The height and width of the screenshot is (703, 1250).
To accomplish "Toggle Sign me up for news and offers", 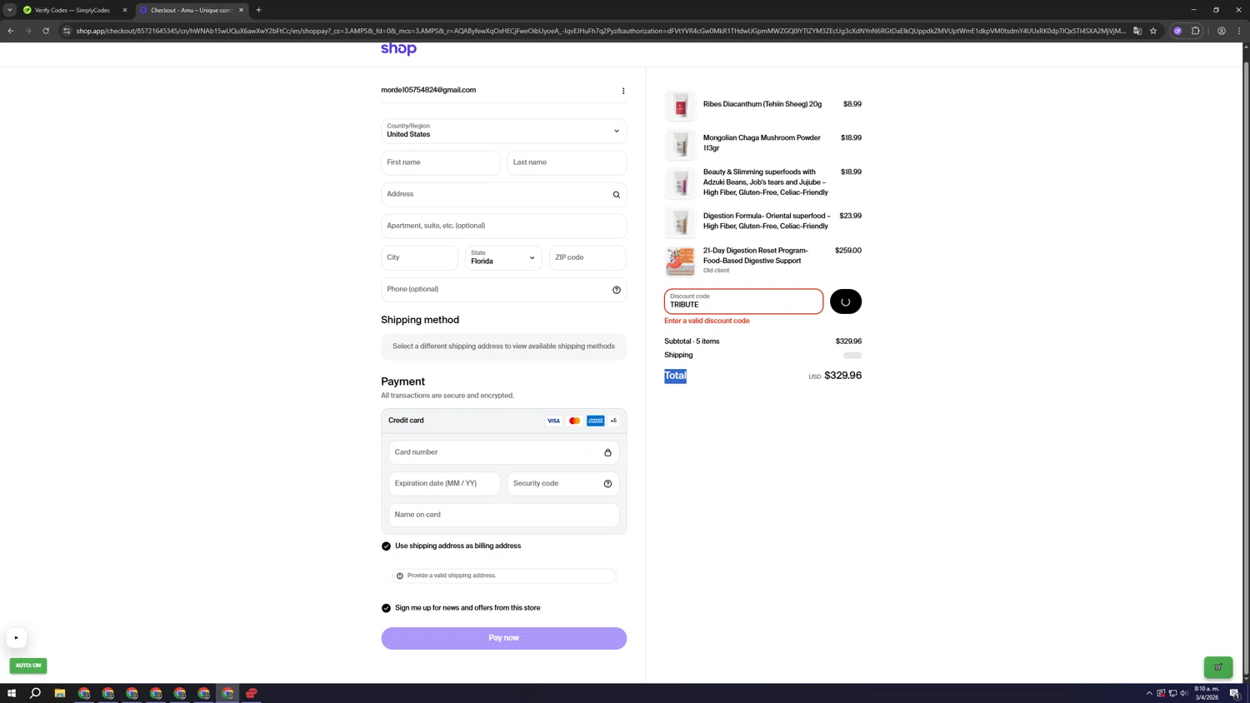I will (x=386, y=608).
